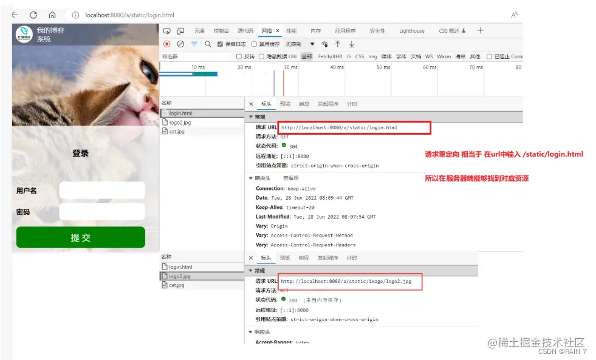The height and width of the screenshot is (360, 596).
Task: Open the 应用程序 tab
Action: coord(345,31)
